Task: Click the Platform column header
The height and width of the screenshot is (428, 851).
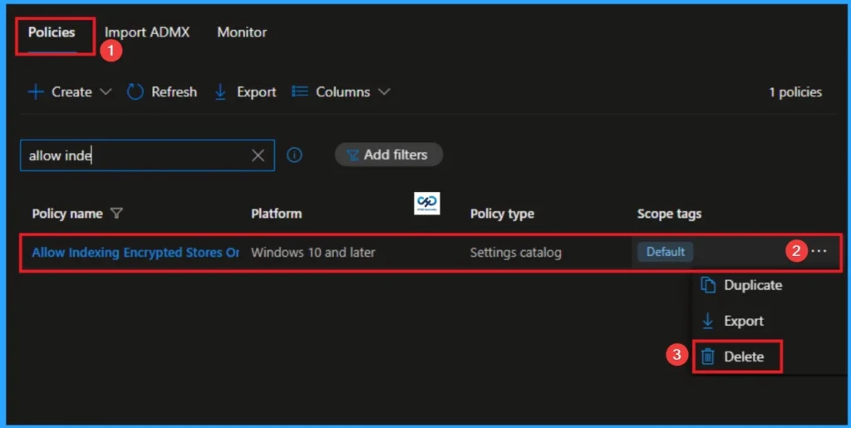Action: 276,214
